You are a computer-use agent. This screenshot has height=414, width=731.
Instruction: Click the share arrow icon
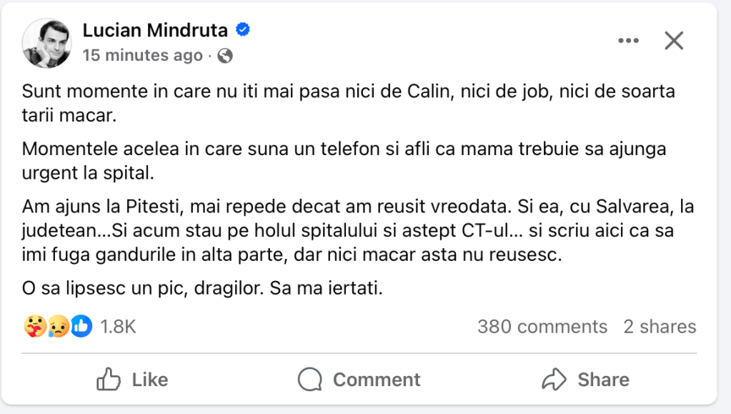point(555,379)
